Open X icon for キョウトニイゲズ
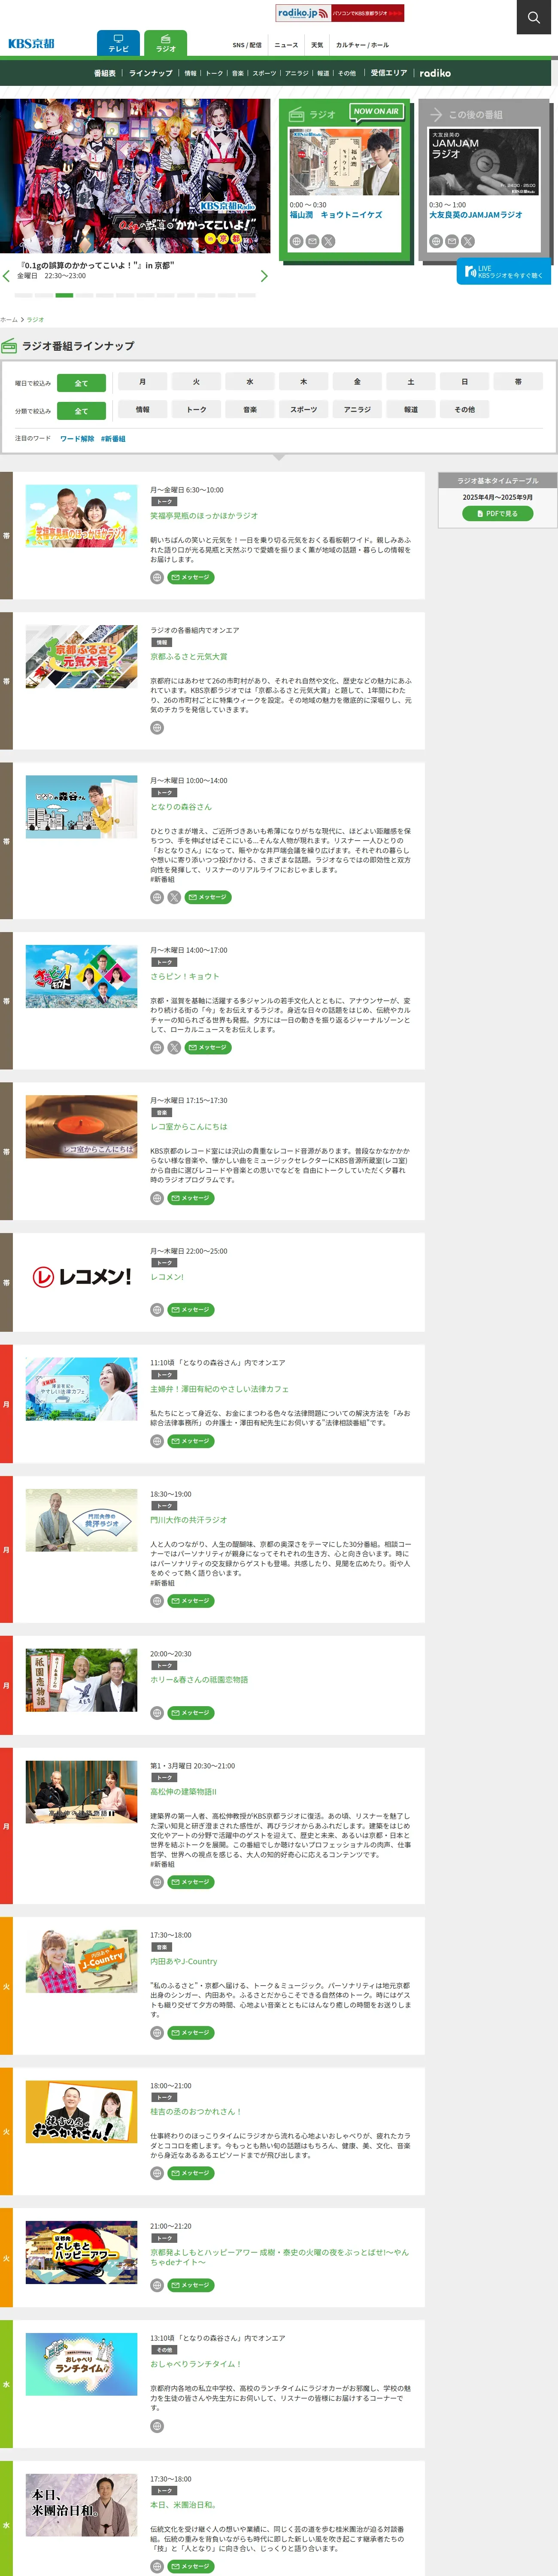 coord(328,241)
